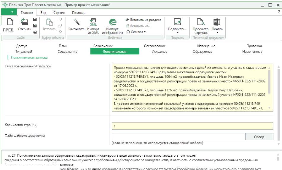Screen dimensions: 282x170
Task: Click the Вставить из раздела command
Action: coord(144,20)
